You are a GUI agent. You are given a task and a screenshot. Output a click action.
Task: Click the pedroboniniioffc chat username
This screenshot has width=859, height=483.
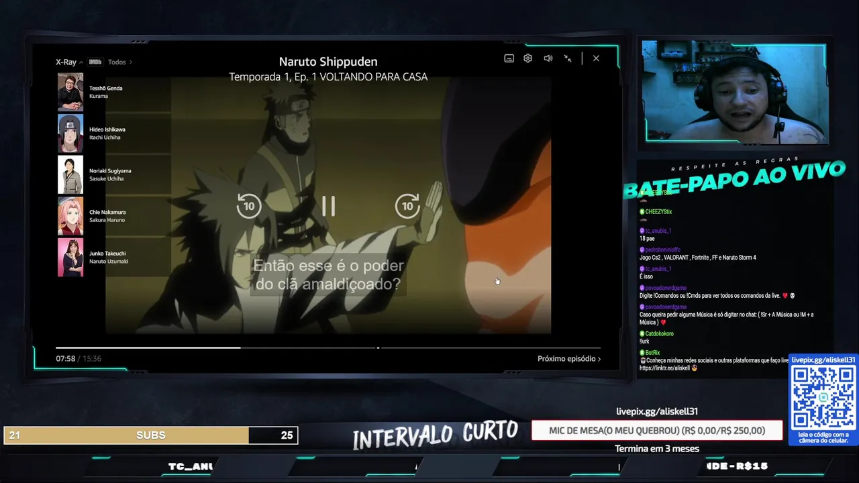point(662,250)
